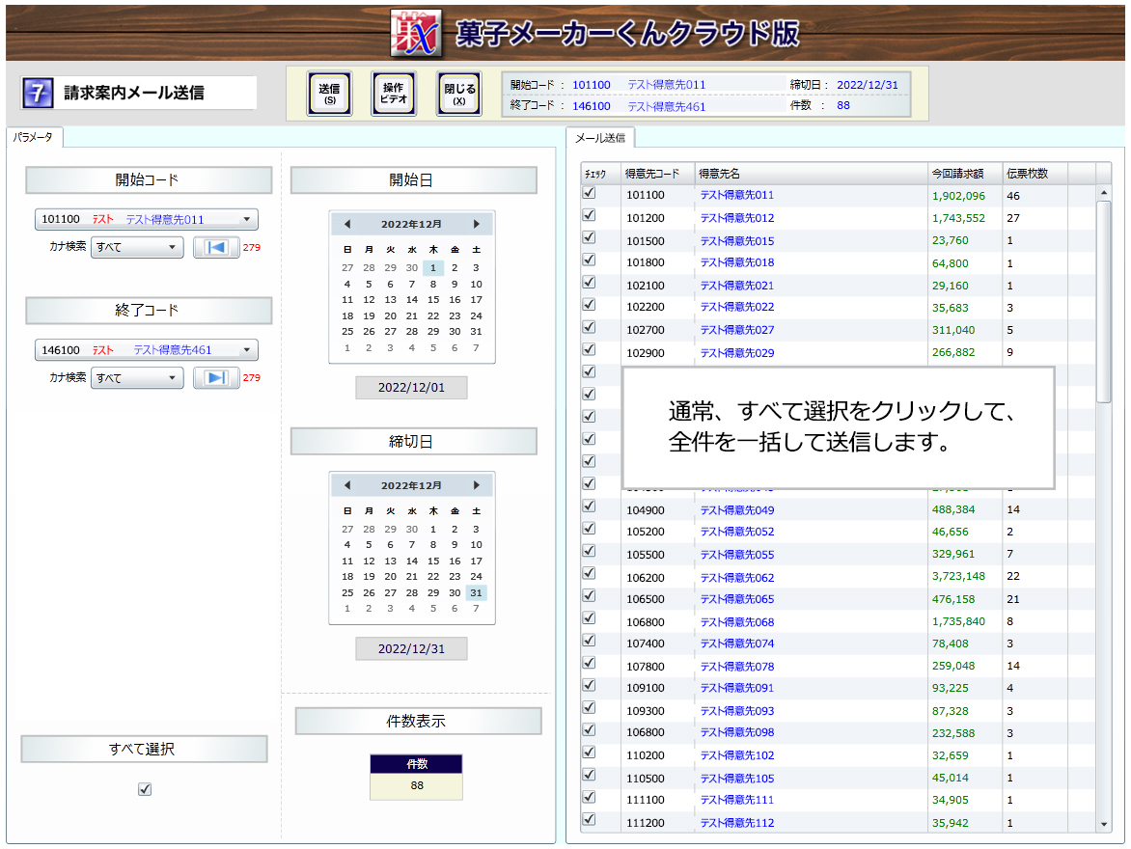Go to previous month in 締切日 calendar
1131x849 pixels.
[x=347, y=485]
